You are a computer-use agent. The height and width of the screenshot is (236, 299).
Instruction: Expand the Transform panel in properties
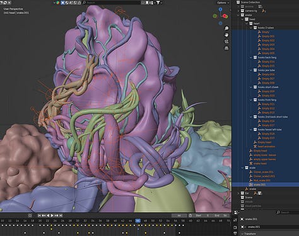pyautogui.click(x=250, y=233)
